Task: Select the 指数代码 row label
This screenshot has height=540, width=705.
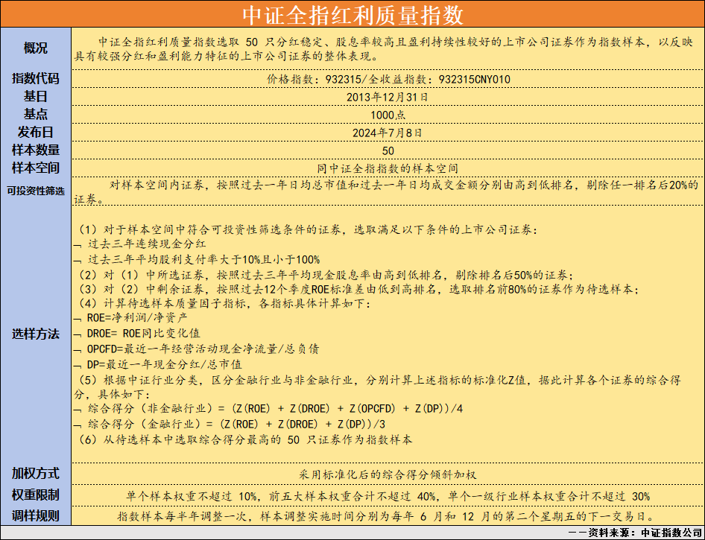Action: 36,79
